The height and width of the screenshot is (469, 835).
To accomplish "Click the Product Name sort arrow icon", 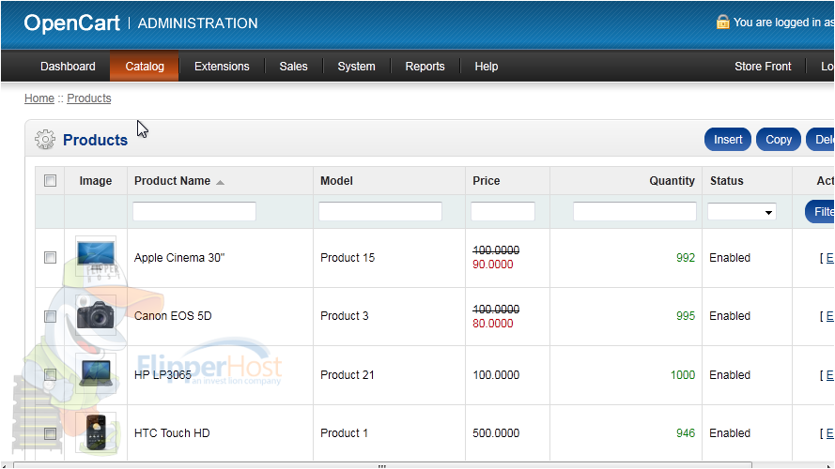I will [220, 182].
